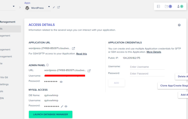Expand the server selector dropdown arrow

coord(14,6)
